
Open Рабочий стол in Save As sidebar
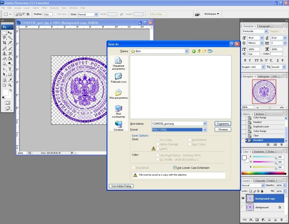118,78
